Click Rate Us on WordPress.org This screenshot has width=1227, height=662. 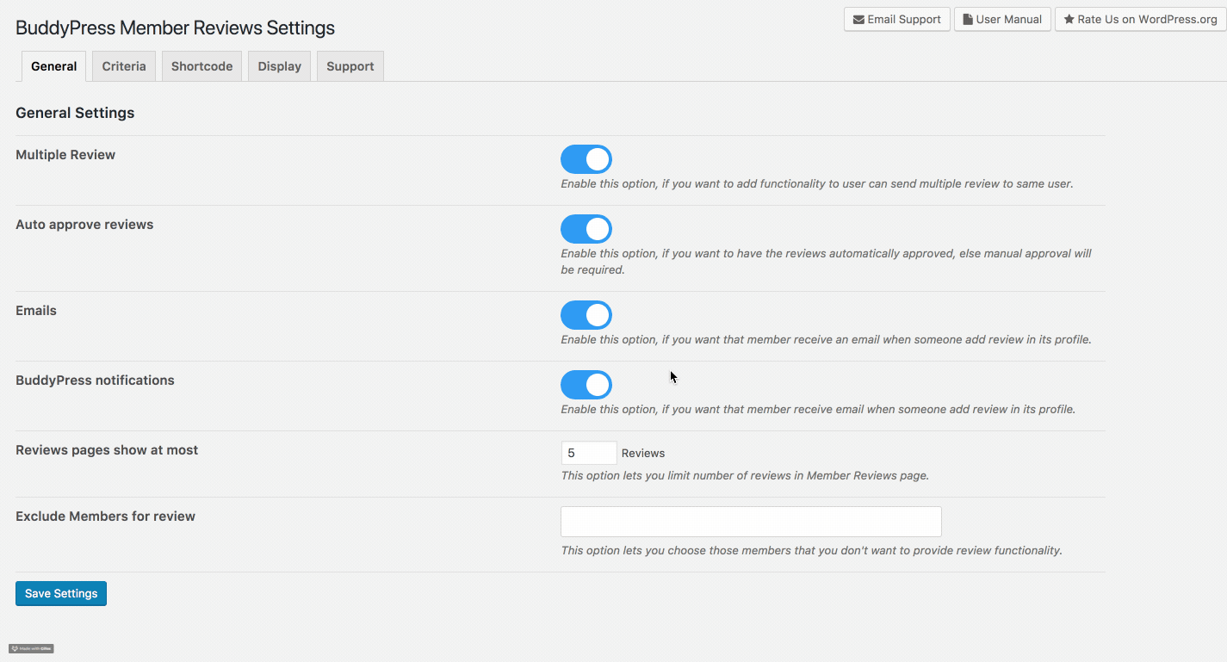pyautogui.click(x=1140, y=19)
